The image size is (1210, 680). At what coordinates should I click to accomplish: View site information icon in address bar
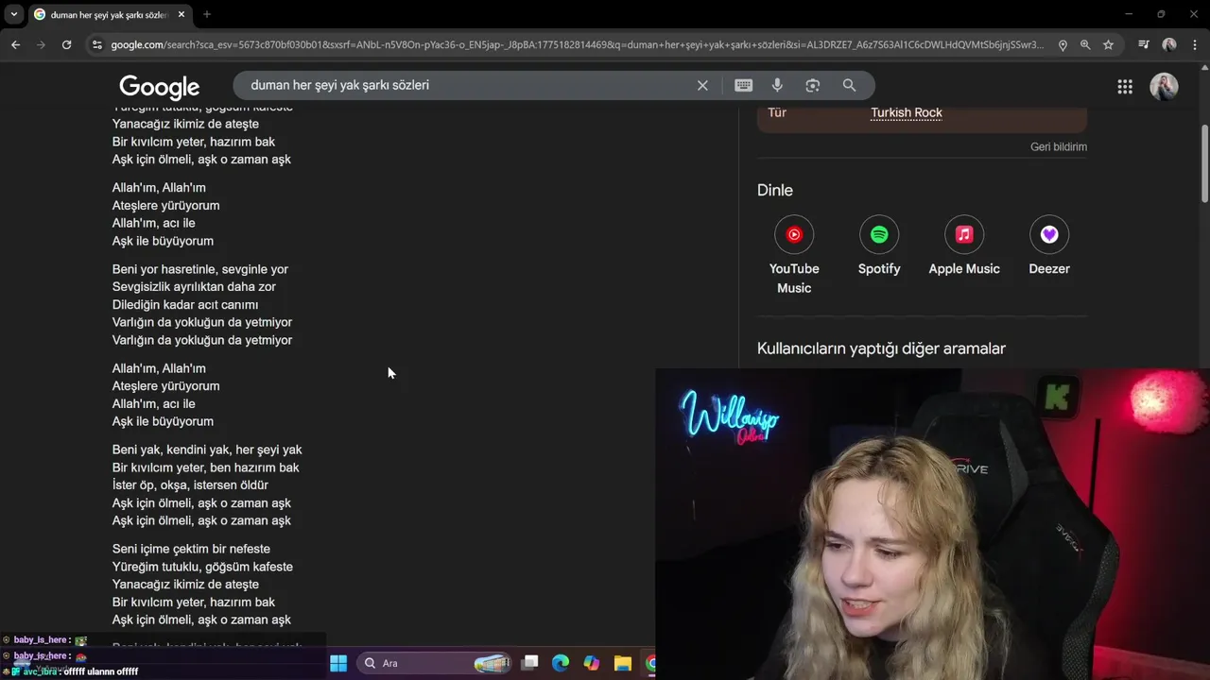point(96,44)
